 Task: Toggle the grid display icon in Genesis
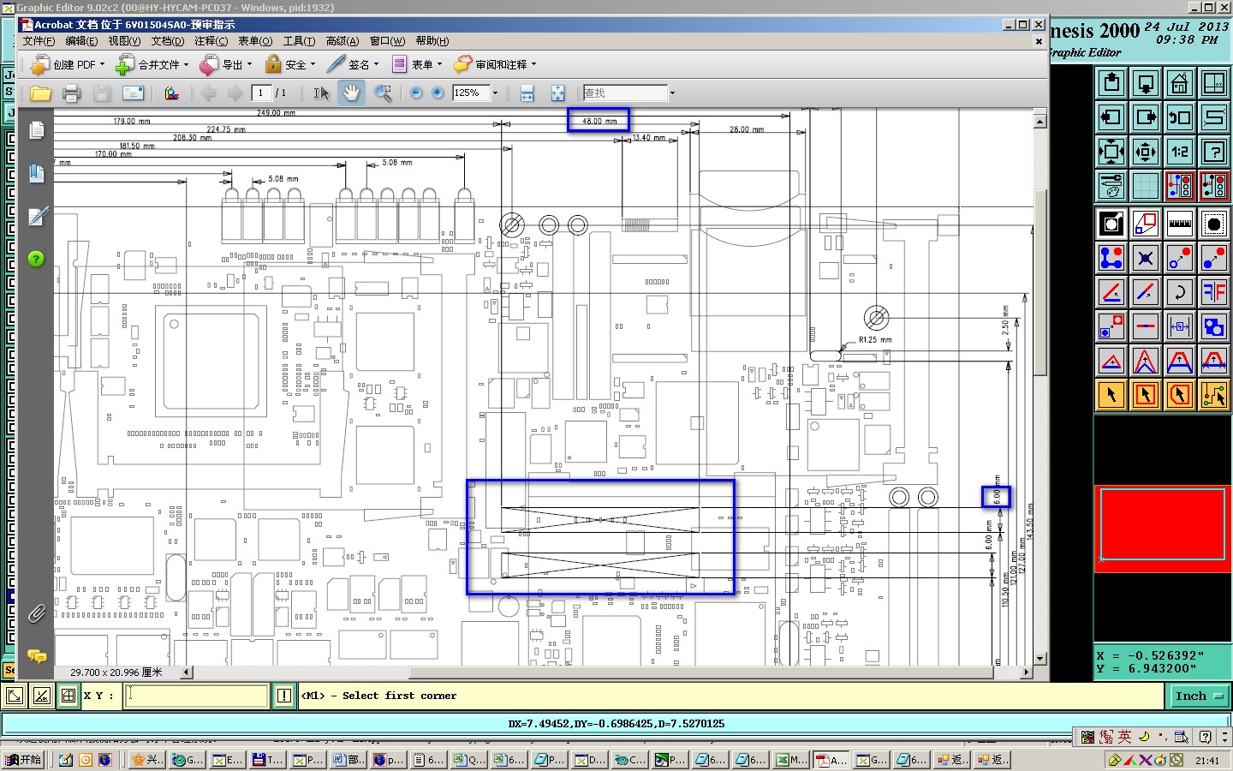click(1146, 185)
